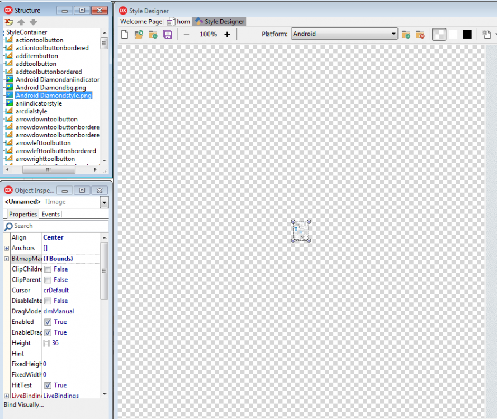Image resolution: width=497 pixels, height=419 pixels.
Task: Create a new blank style document
Action: tap(125, 34)
